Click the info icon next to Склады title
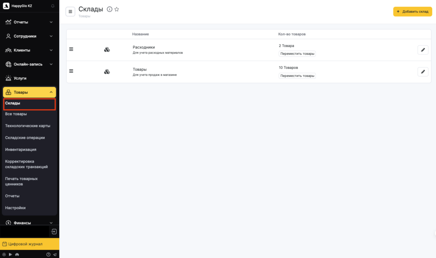The width and height of the screenshot is (436, 258). click(109, 9)
